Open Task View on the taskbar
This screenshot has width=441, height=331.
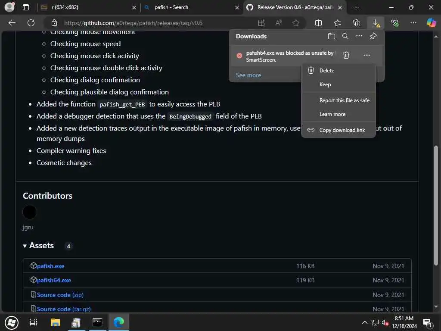pos(34,322)
